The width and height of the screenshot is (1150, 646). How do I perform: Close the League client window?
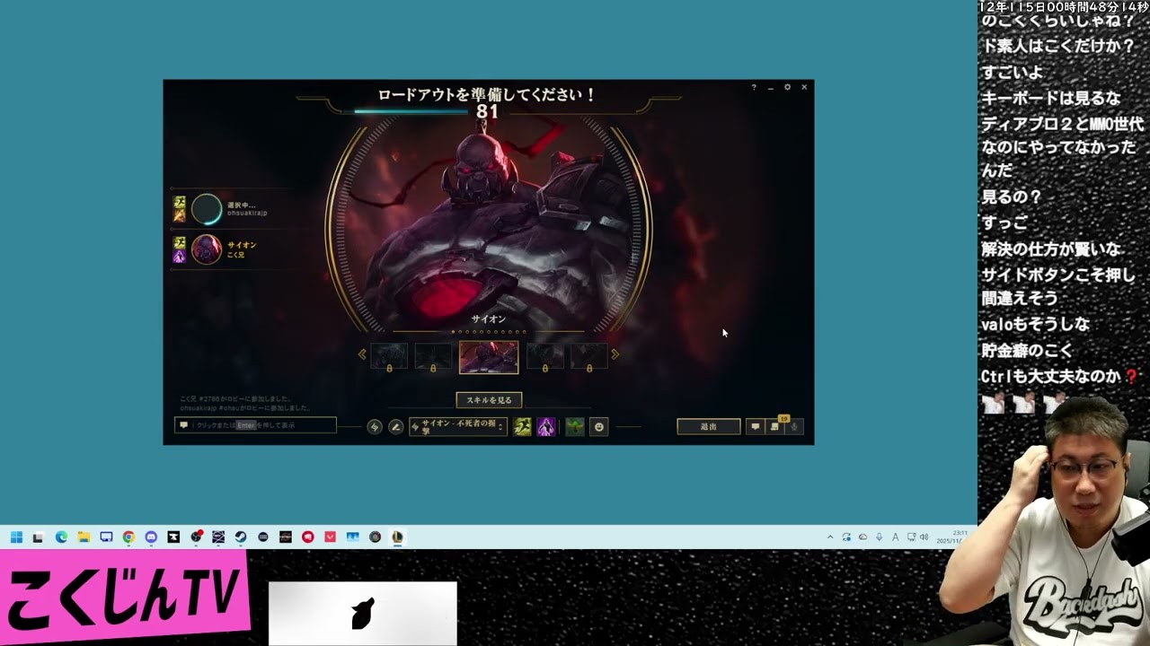[804, 87]
